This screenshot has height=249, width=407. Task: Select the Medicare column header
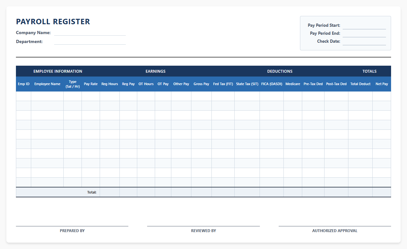[x=293, y=84]
